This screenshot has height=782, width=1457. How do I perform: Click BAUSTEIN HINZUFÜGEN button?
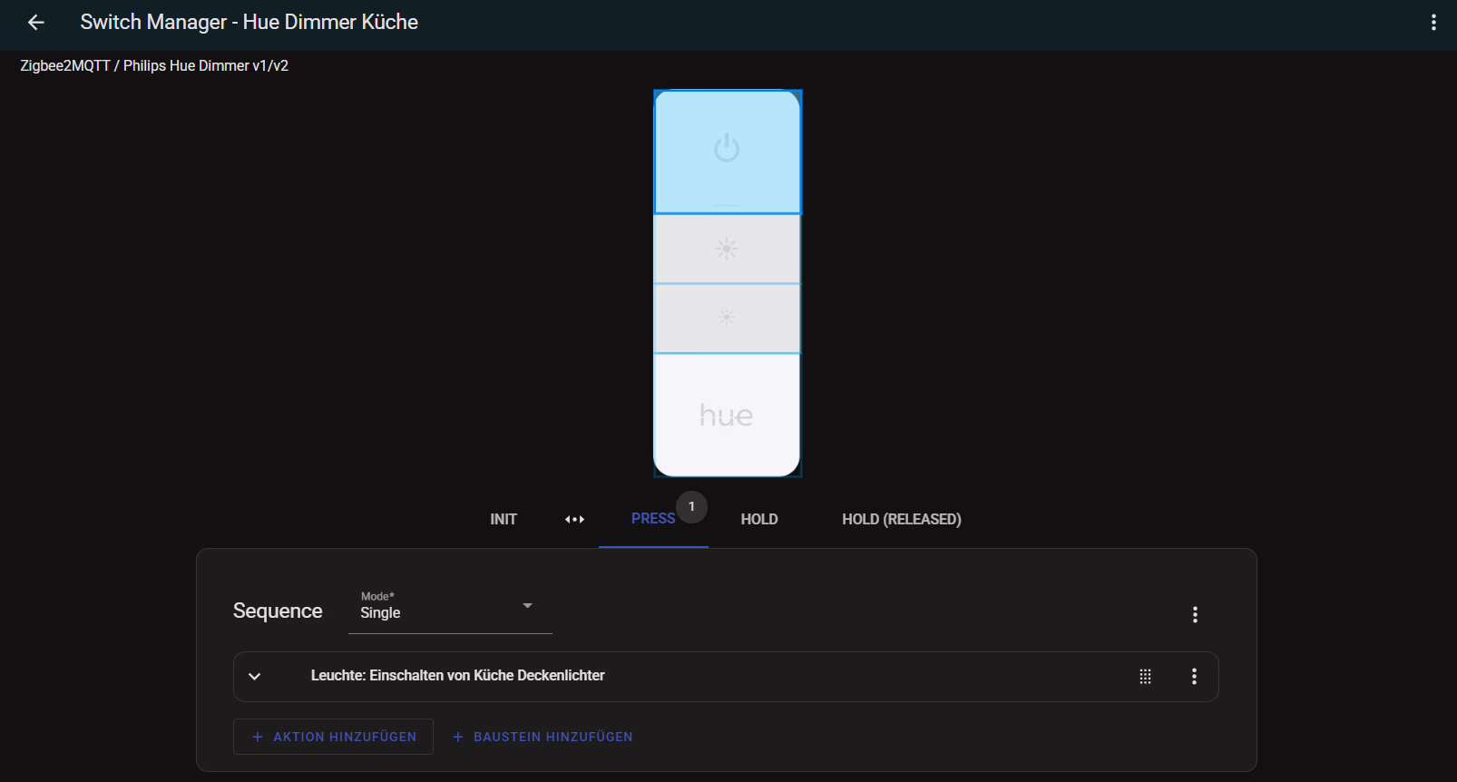[543, 737]
